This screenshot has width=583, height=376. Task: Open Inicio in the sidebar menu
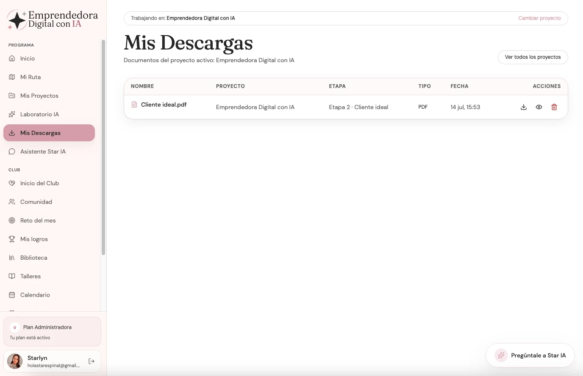point(49,58)
